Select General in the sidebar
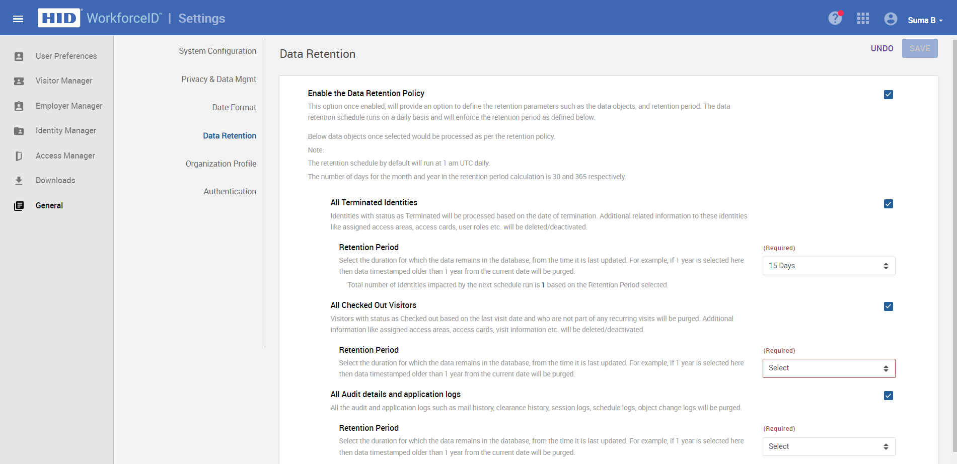The image size is (957, 464). coord(49,205)
